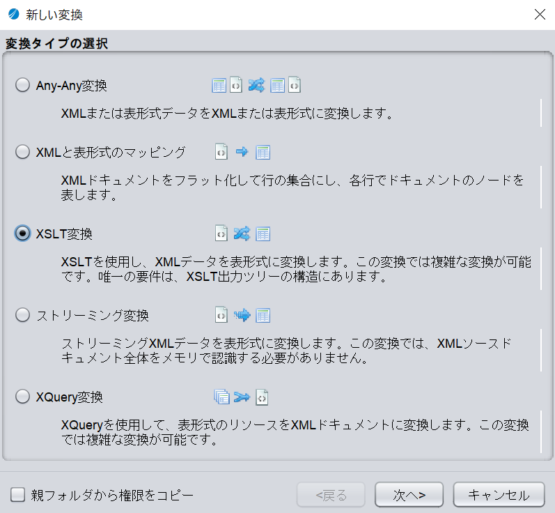Close the 新しい変換 dialog
The width and height of the screenshot is (555, 513).
pos(540,15)
